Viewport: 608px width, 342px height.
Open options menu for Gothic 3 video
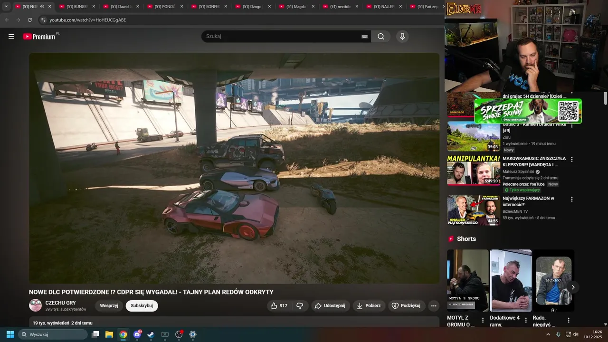point(572,126)
